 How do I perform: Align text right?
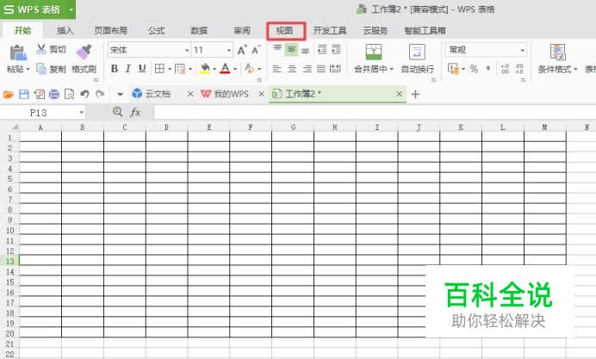point(307,69)
